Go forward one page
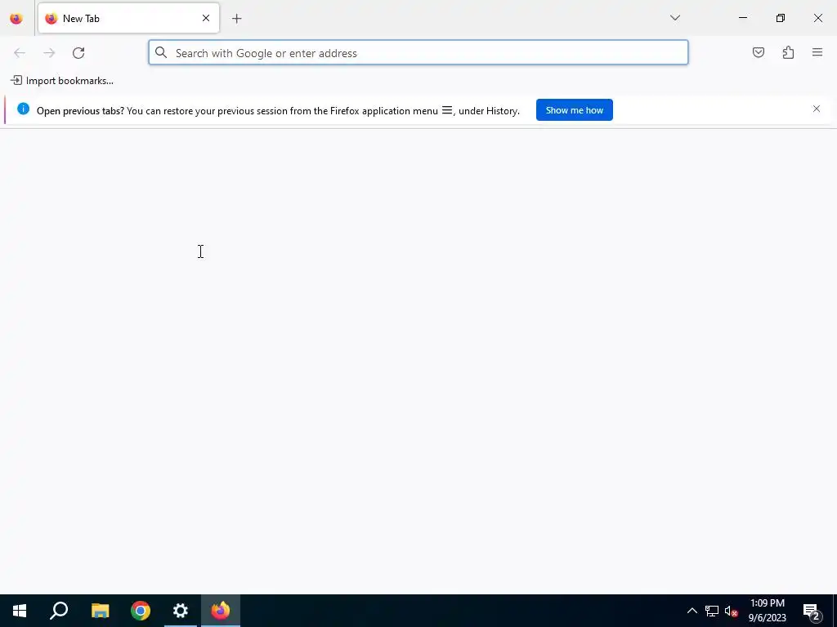837x627 pixels. (x=49, y=53)
